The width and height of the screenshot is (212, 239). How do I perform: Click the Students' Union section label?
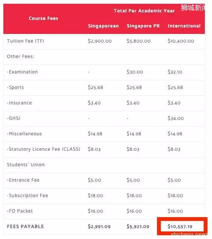(26, 165)
